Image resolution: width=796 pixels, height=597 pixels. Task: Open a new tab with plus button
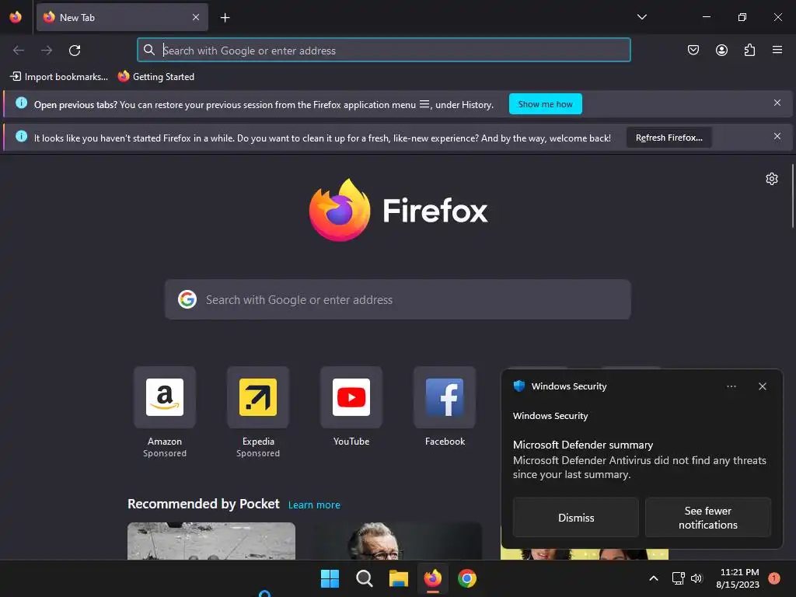point(225,18)
